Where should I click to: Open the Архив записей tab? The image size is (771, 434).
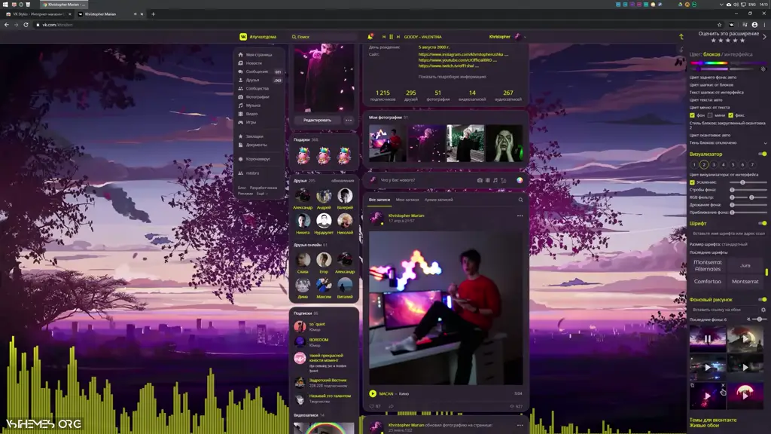(x=439, y=200)
